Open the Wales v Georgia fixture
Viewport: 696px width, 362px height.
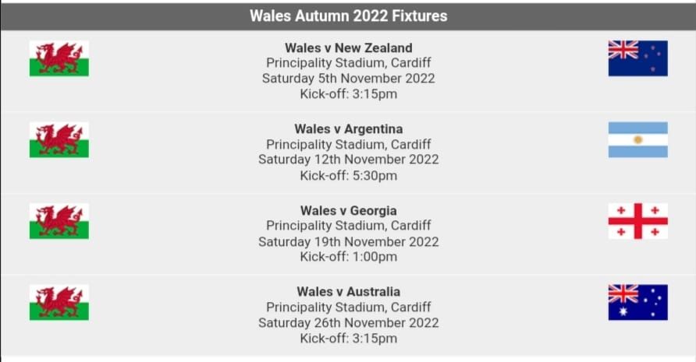tap(348, 210)
